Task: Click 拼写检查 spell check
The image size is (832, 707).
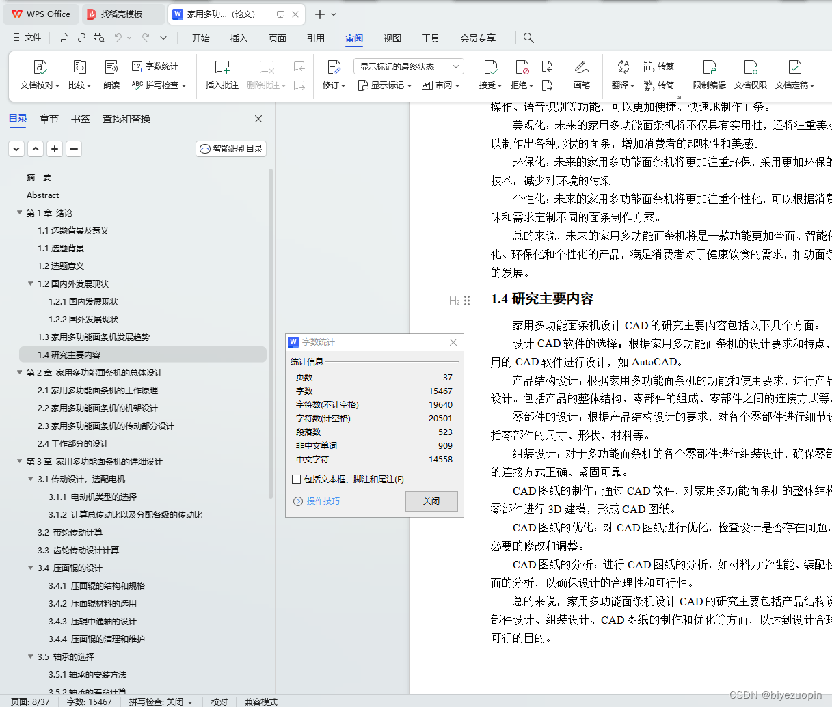Action: point(159,85)
